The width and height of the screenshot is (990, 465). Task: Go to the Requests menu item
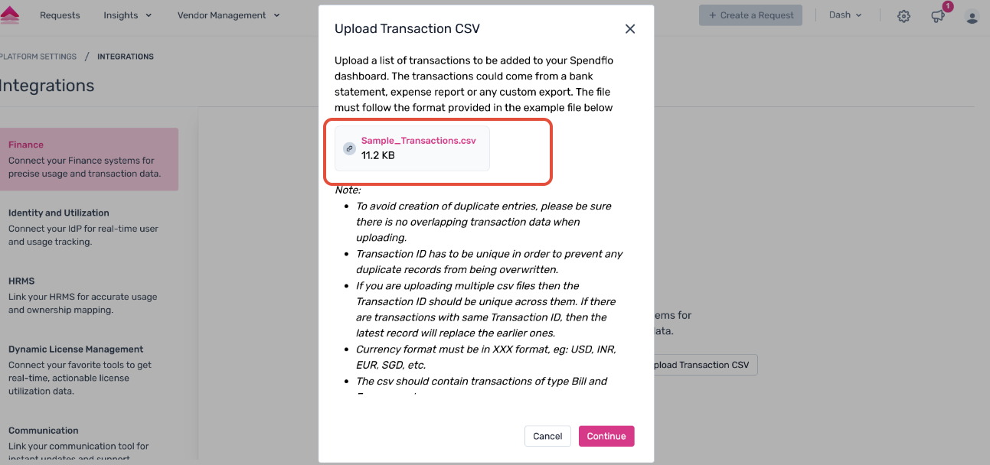click(60, 15)
